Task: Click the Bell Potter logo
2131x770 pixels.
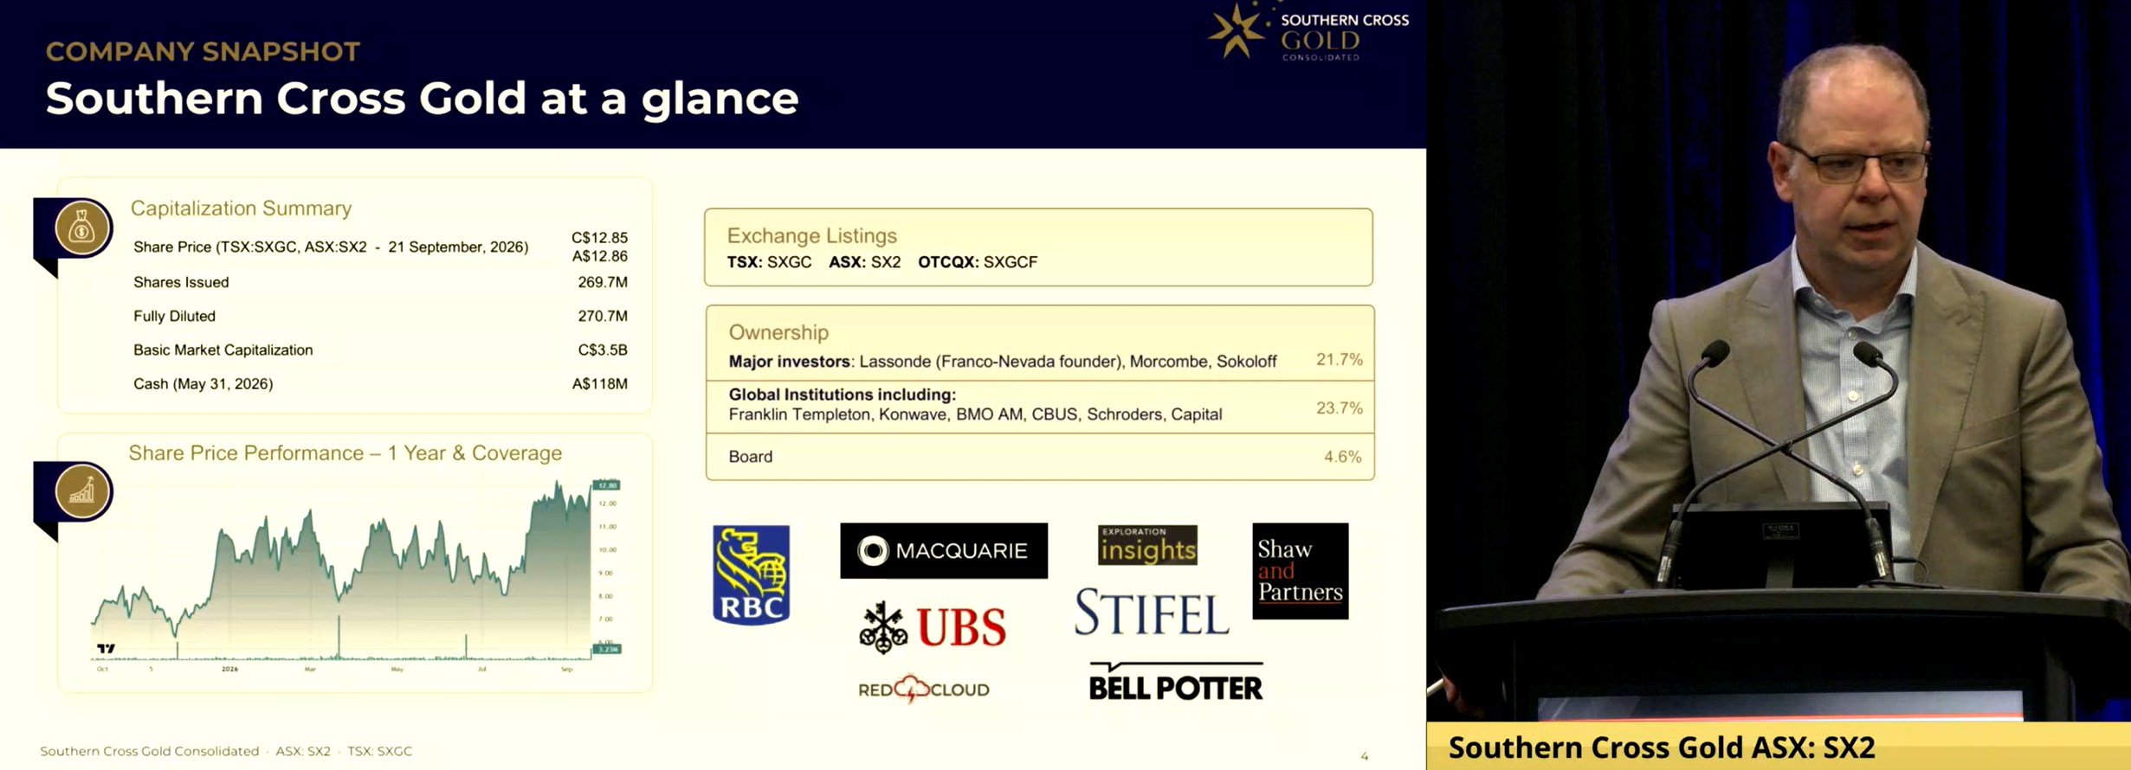Action: point(1176,682)
